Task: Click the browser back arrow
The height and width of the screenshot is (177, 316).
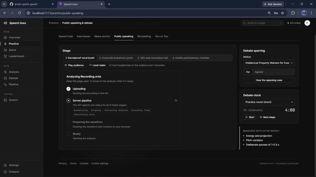Action: click(x=5, y=13)
